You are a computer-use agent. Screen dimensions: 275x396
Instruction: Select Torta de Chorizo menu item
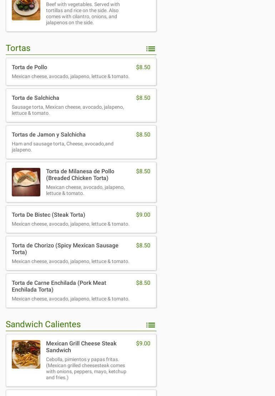[65, 249]
